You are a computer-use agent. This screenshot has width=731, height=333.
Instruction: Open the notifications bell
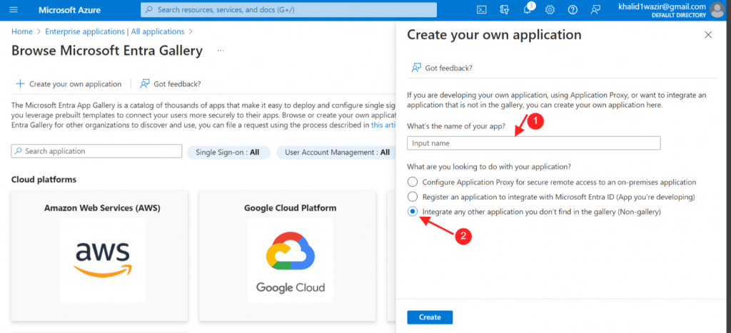528,10
